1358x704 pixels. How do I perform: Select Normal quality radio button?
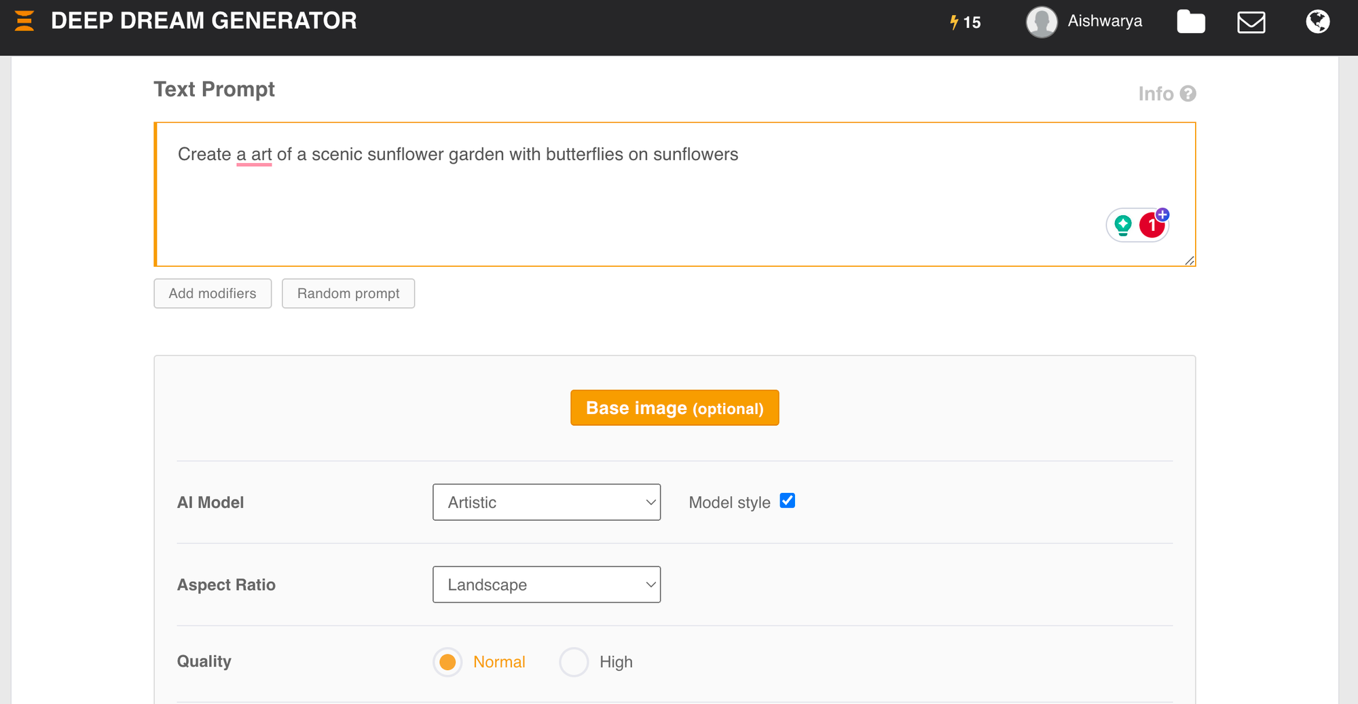click(447, 662)
